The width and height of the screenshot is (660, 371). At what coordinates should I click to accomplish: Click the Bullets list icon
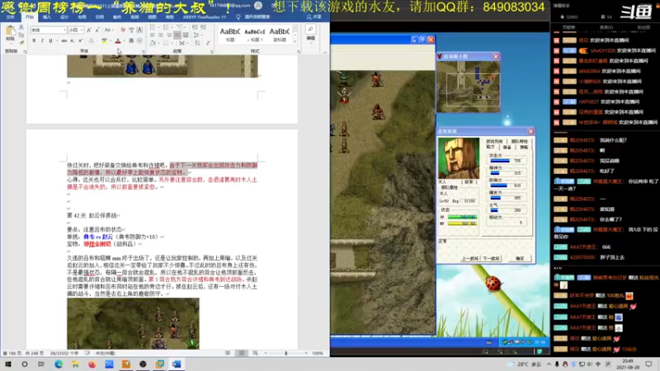click(153, 27)
